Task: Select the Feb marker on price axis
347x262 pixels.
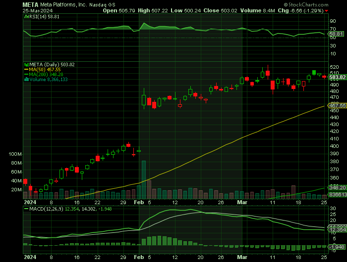Action: coord(139,203)
